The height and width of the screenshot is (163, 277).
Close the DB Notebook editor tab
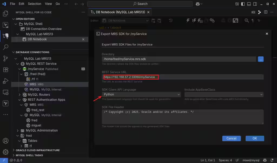click(149, 12)
